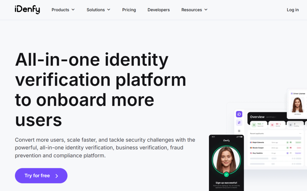Click the woman's circular portrait on the phone
Image resolution: width=307 pixels, height=191 pixels.
click(x=226, y=160)
